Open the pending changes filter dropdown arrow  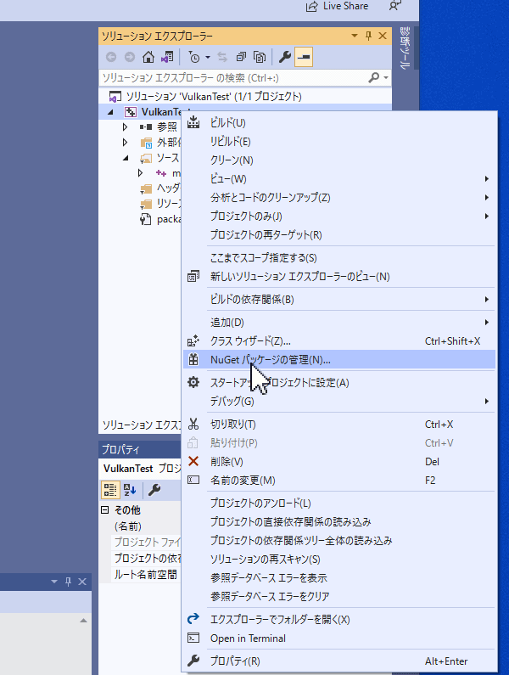(207, 57)
